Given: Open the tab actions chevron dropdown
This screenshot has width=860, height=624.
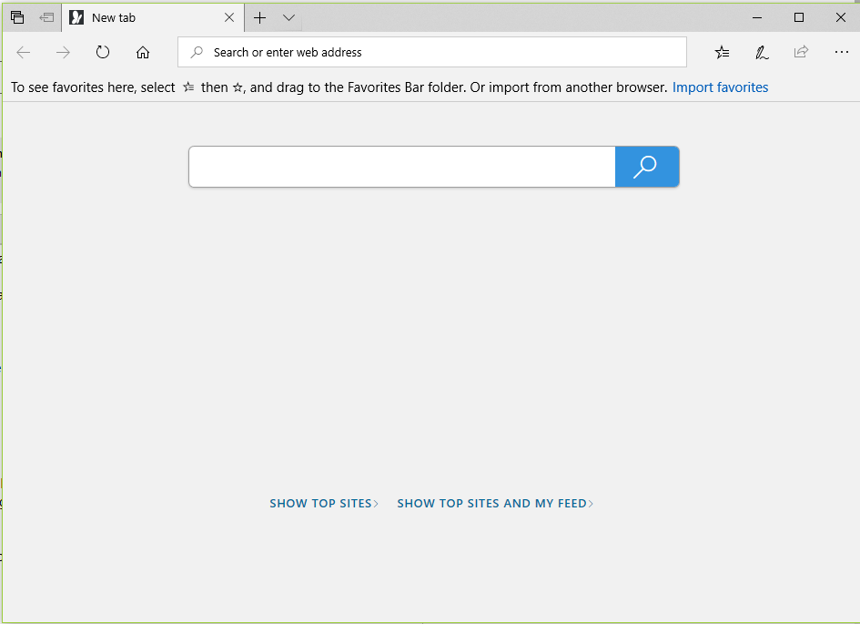Looking at the screenshot, I should point(288,17).
